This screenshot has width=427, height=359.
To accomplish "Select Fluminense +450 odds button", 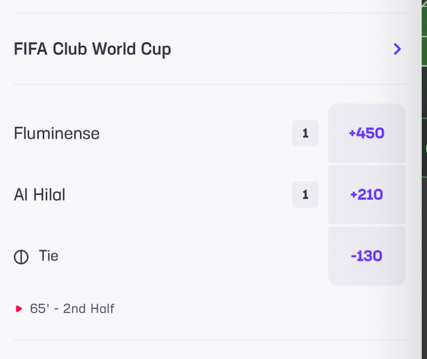I will tap(367, 133).
